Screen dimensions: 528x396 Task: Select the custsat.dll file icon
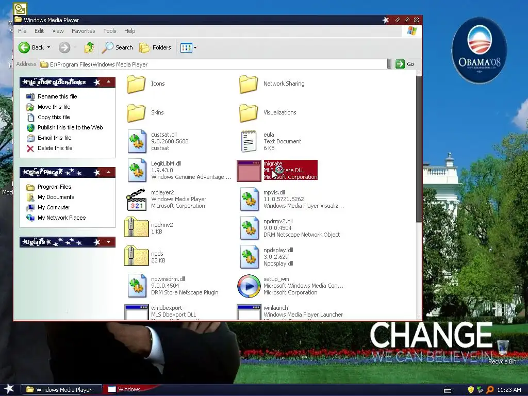137,141
